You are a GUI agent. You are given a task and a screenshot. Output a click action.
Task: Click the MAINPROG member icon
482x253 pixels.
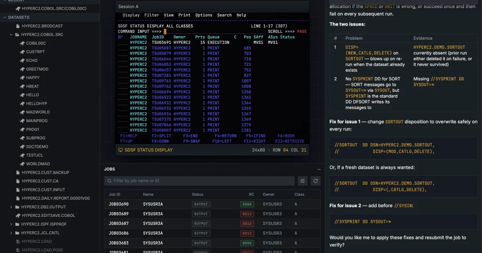coord(22,120)
